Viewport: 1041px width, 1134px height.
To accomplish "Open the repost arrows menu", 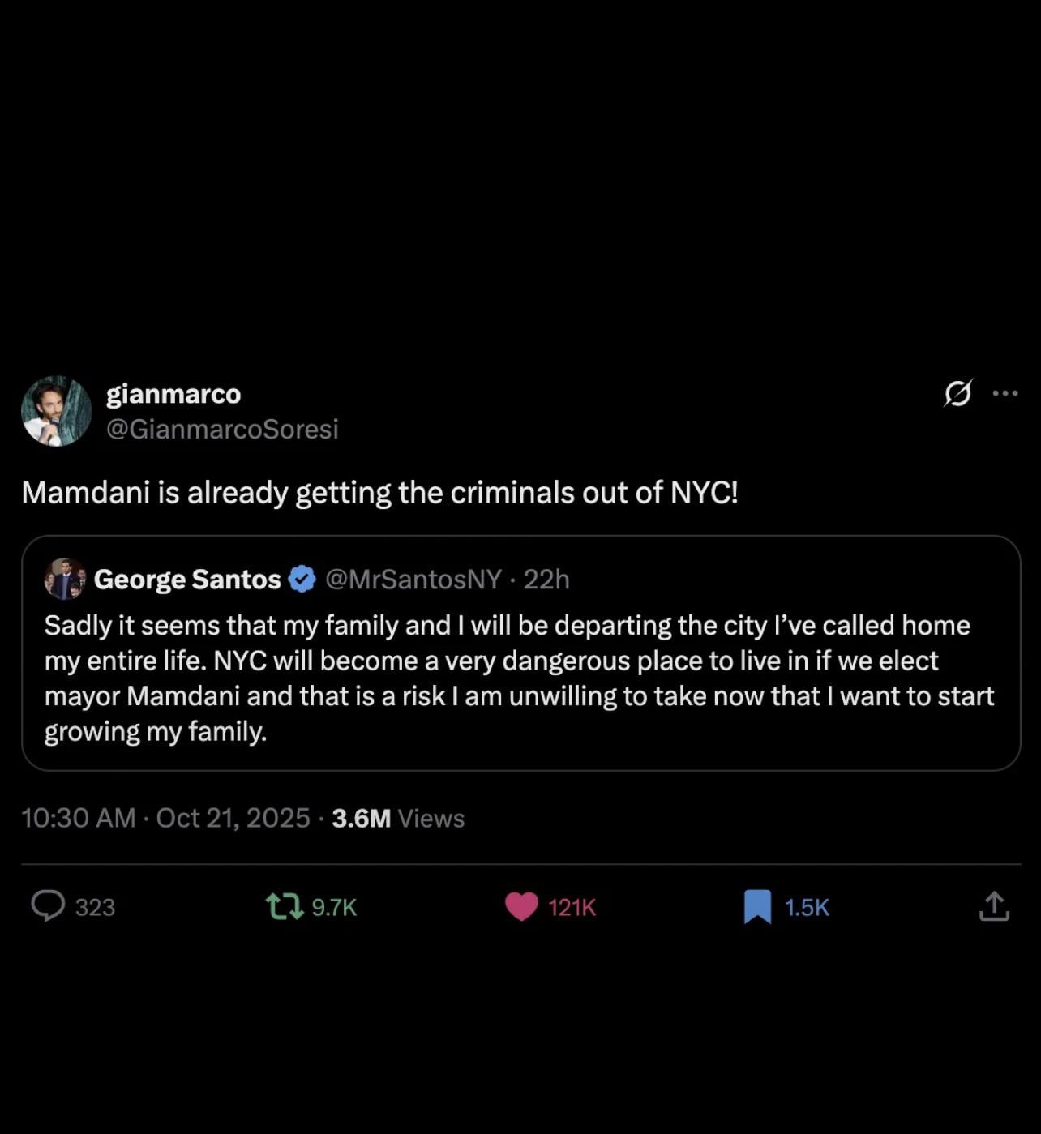I will point(285,906).
